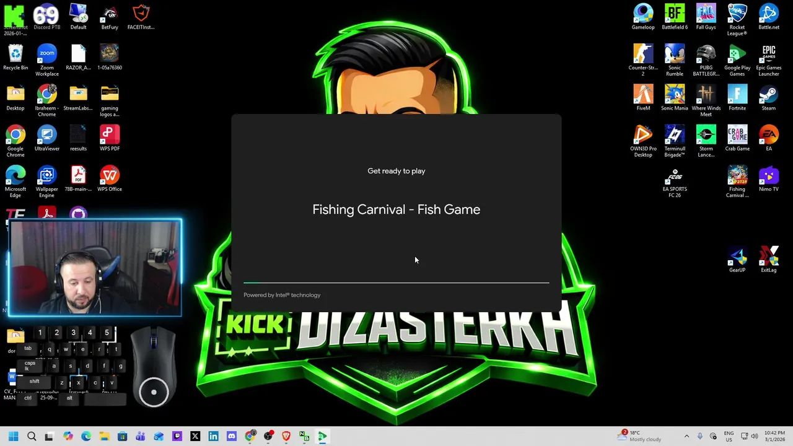Open Copilot from the taskbar

coord(68,436)
